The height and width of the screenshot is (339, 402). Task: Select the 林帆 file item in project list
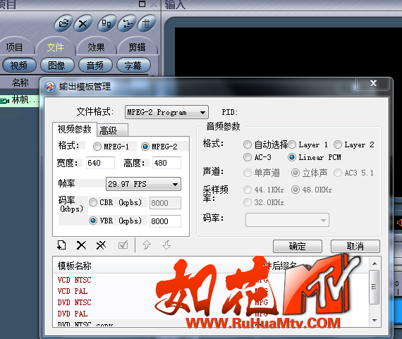pos(20,100)
